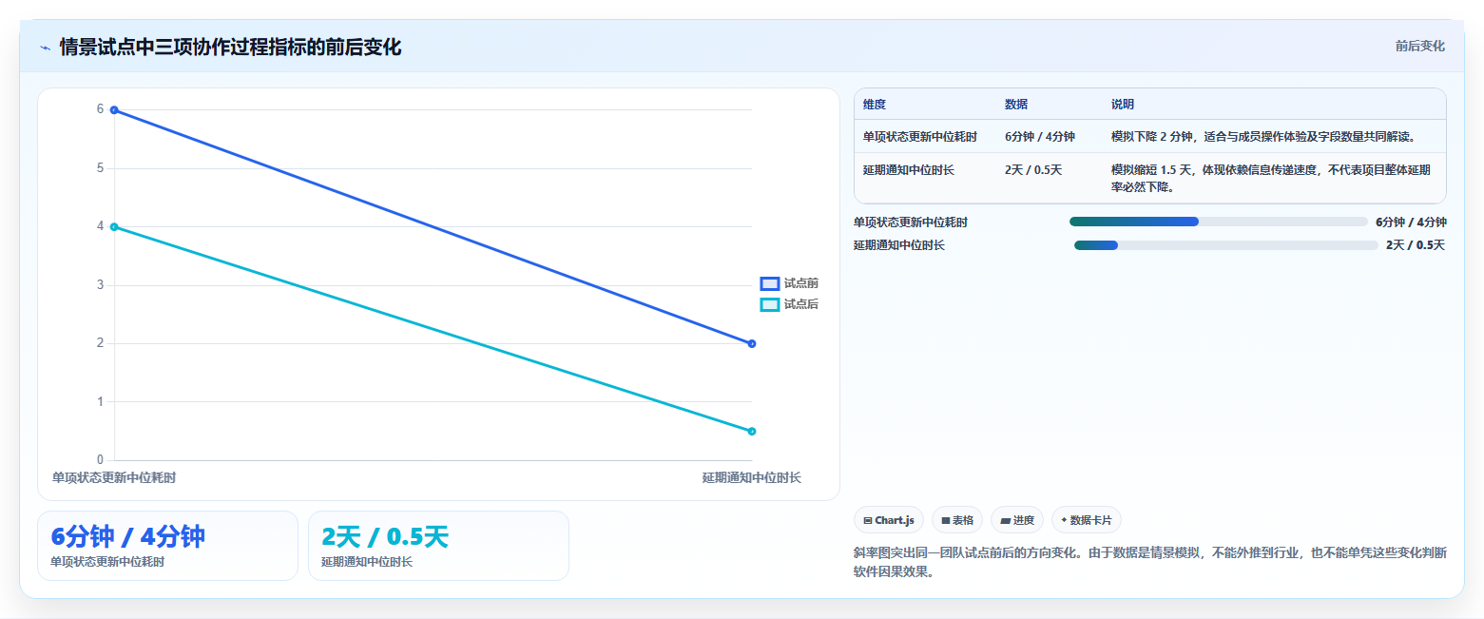Click the 前后变化 label in header

[x=1420, y=47]
